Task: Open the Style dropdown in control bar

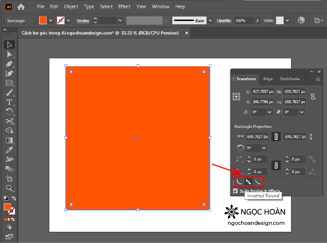Action: [x=287, y=21]
